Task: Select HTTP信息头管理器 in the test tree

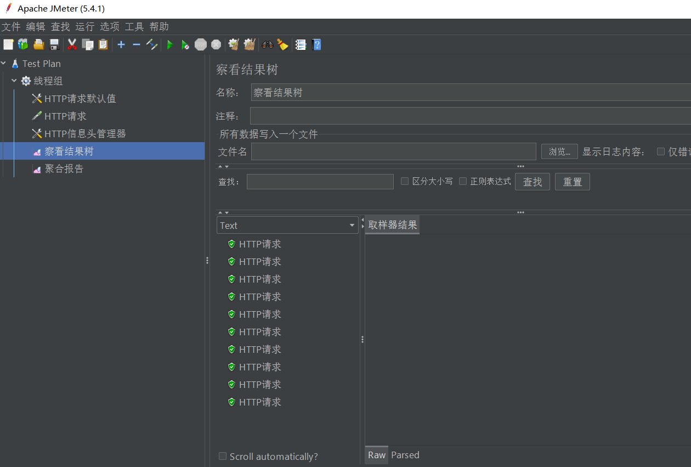Action: coord(85,134)
